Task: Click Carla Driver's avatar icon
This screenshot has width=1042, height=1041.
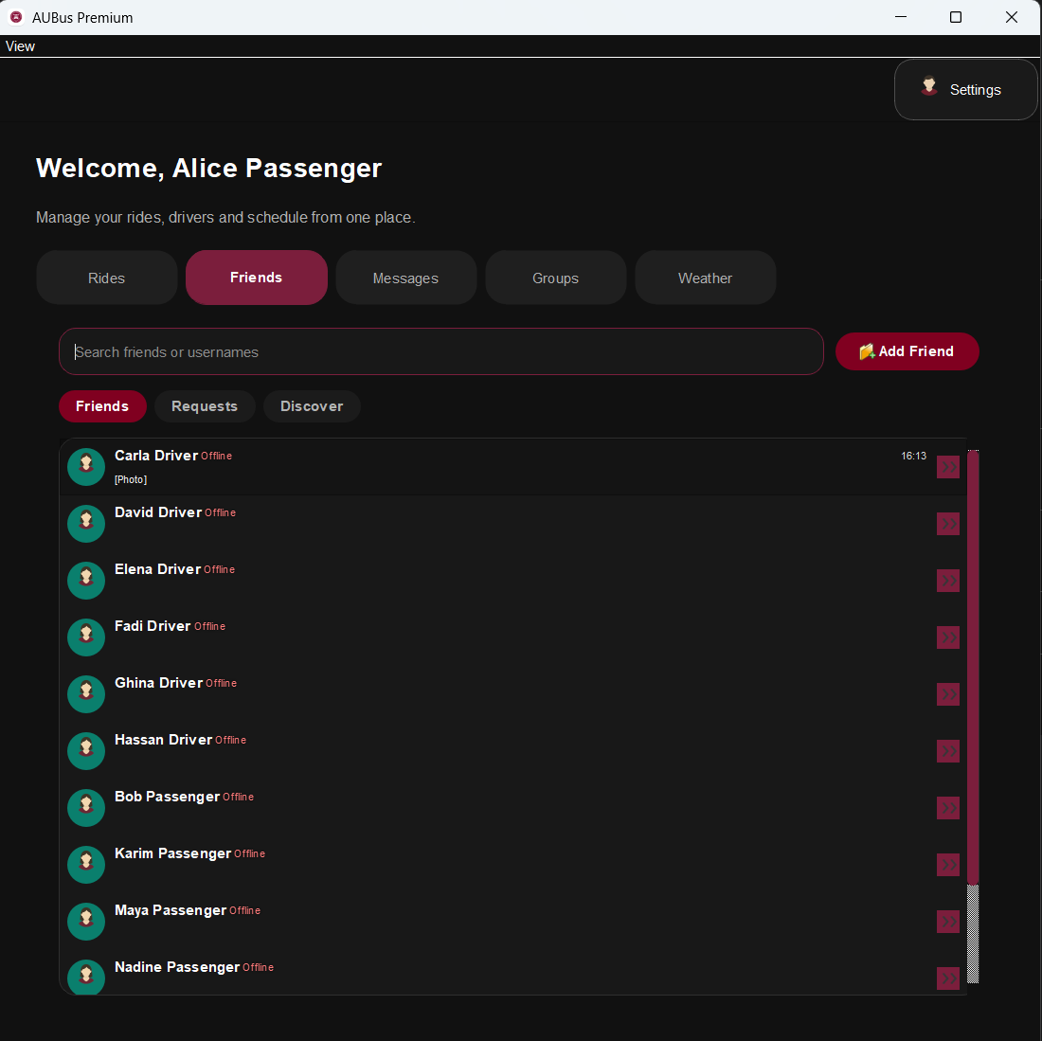Action: coord(86,467)
